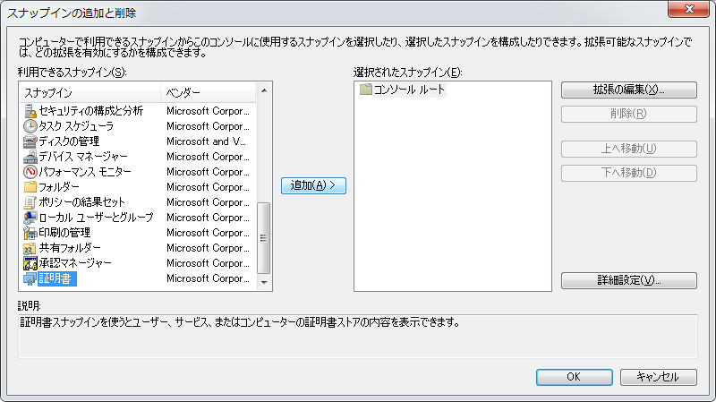716x402 pixels.
Task: Select ポリシーの結果セット list entry
Action: tap(82, 202)
